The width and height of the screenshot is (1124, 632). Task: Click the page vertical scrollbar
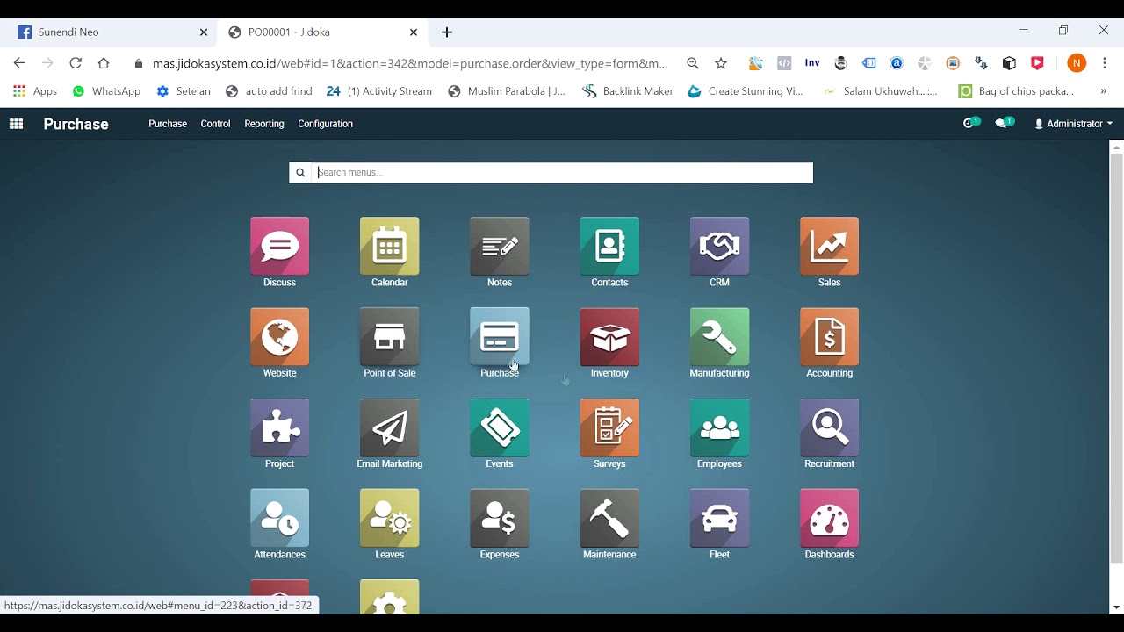[1116, 360]
